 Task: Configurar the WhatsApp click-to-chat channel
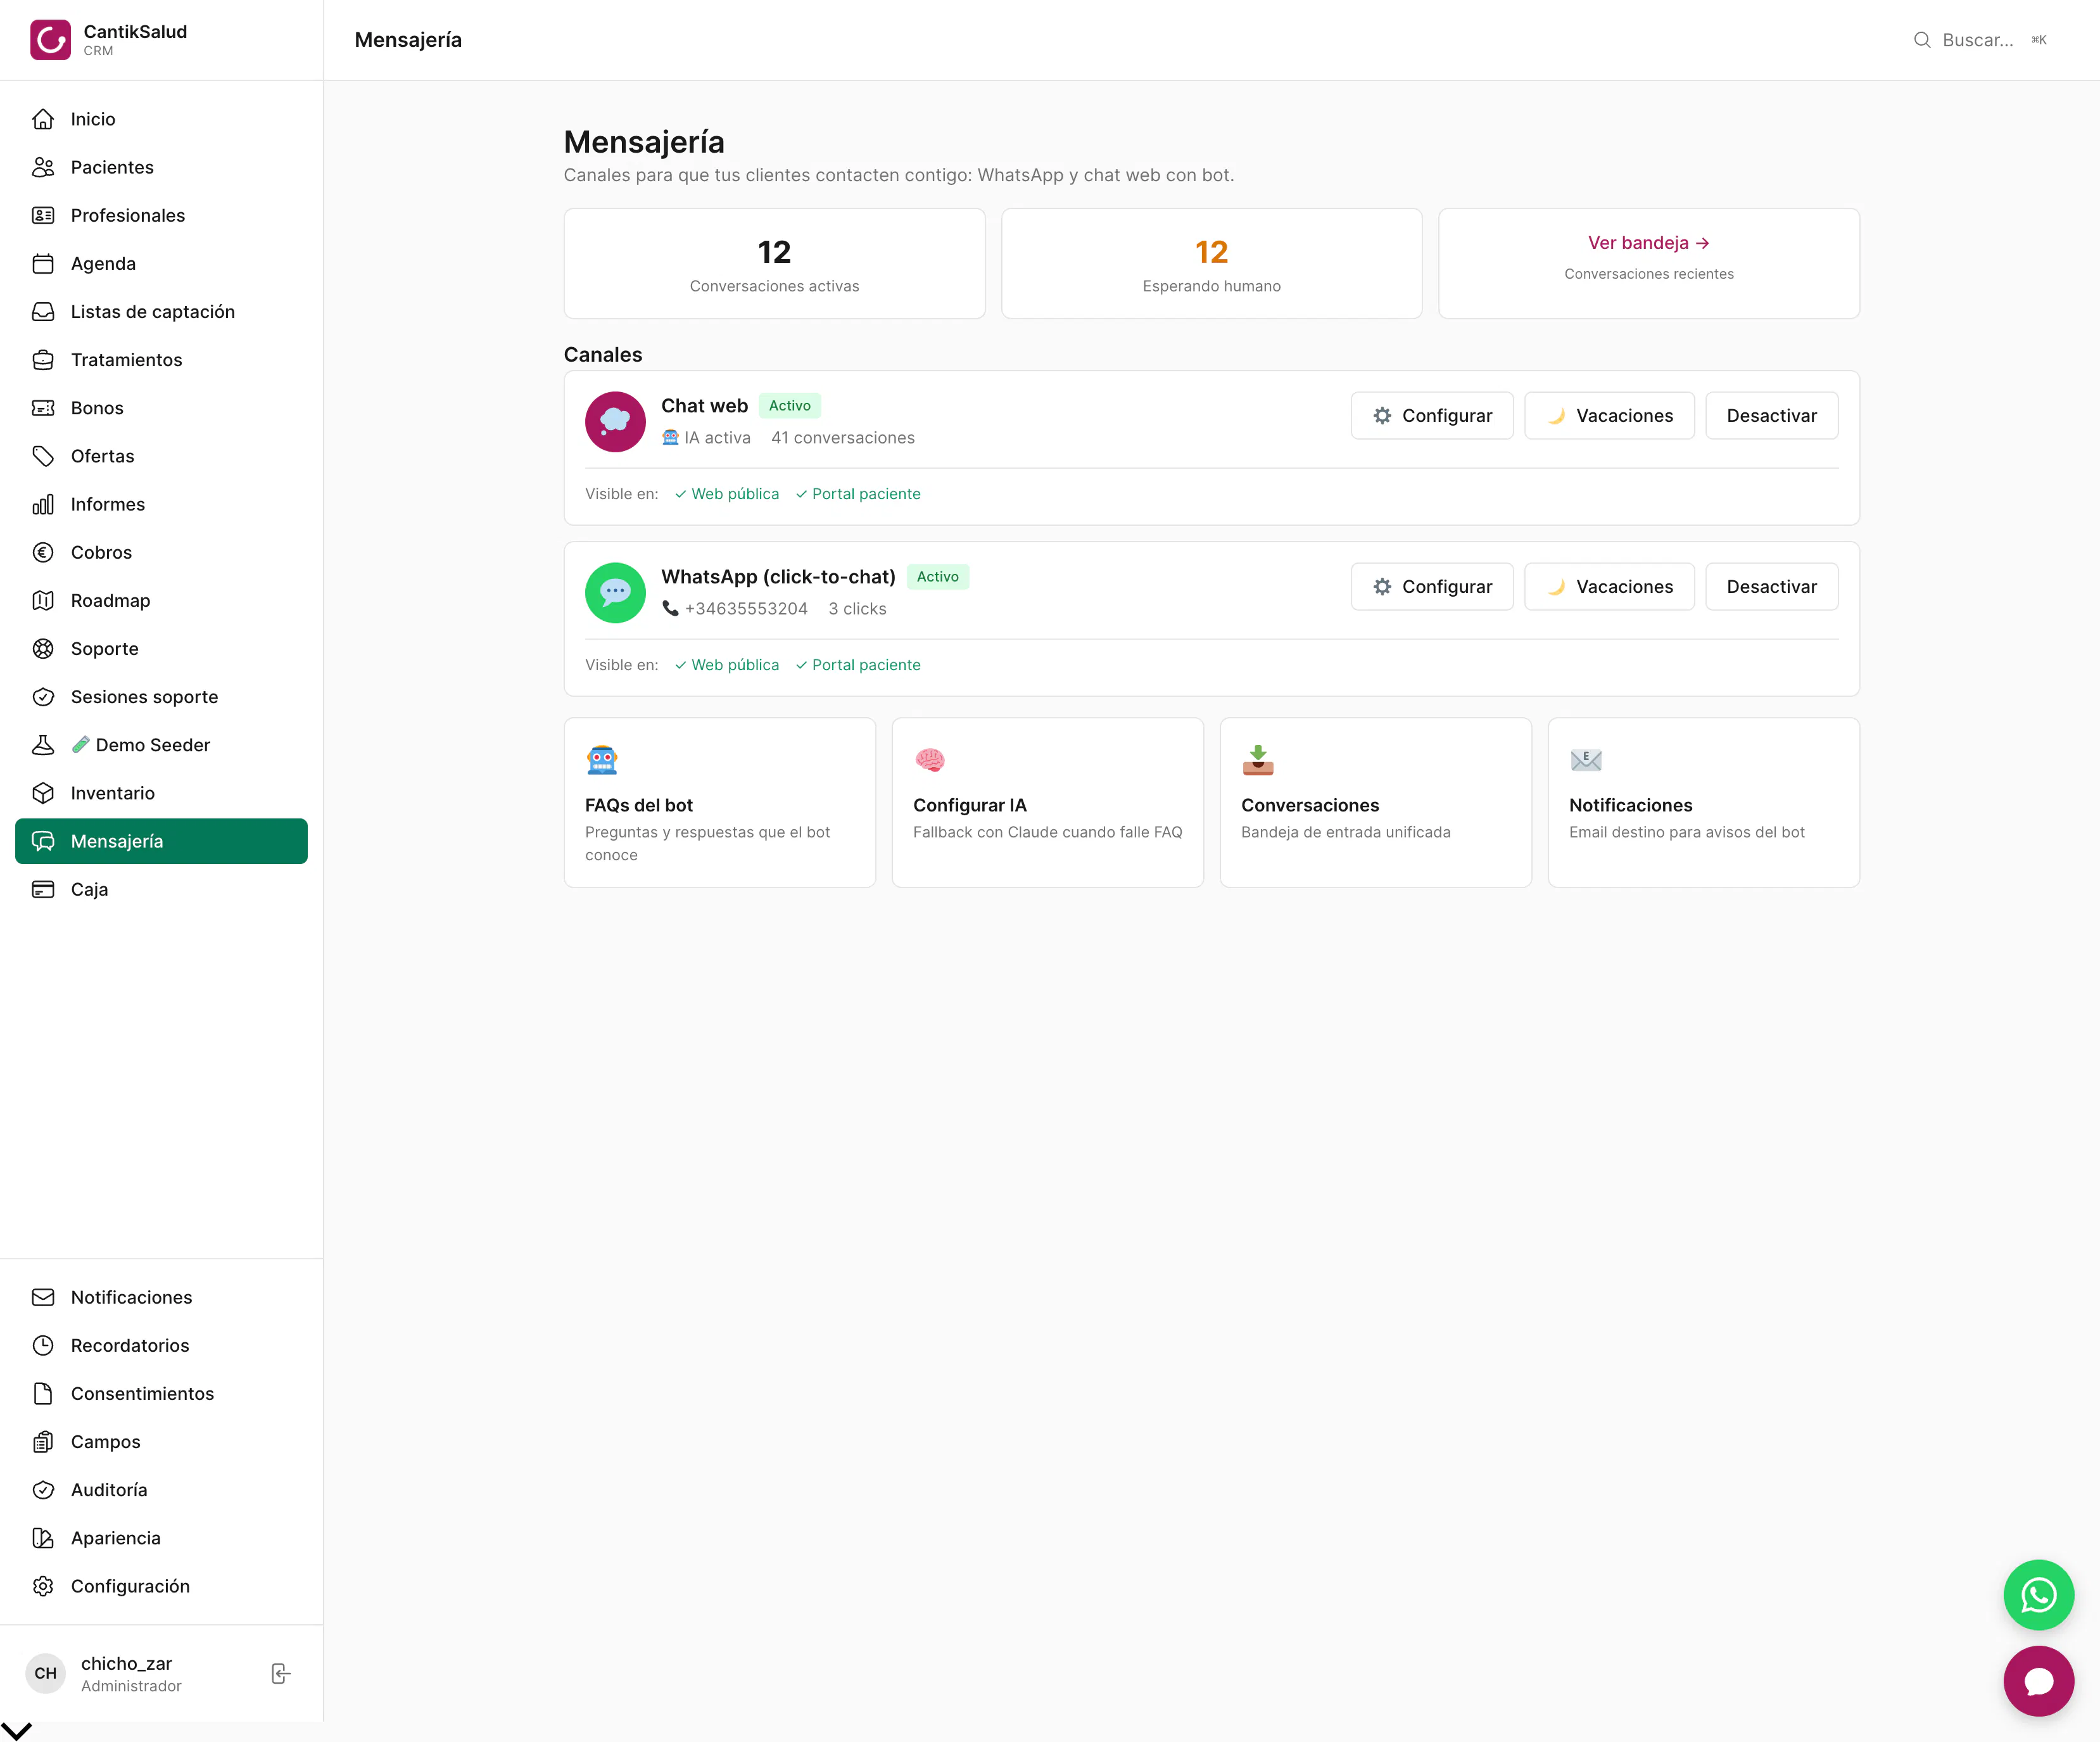pos(1431,586)
